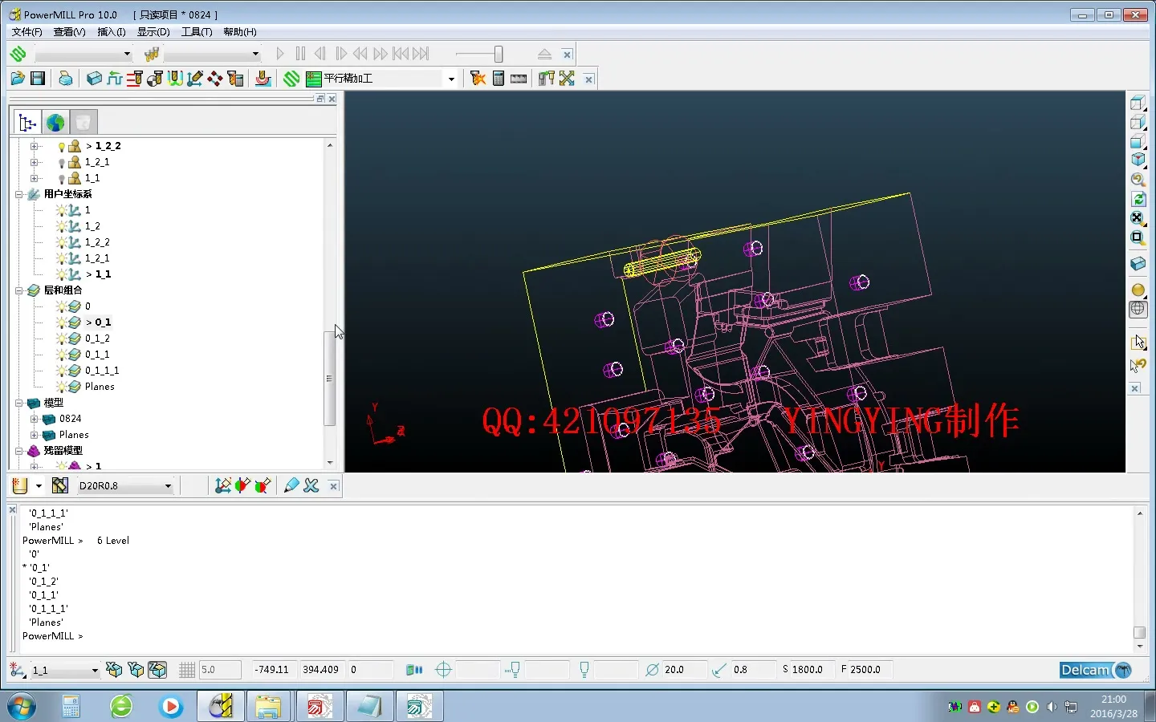This screenshot has width=1156, height=722.
Task: Toggle light bulb for layer 0_1_2
Action: pyautogui.click(x=62, y=339)
